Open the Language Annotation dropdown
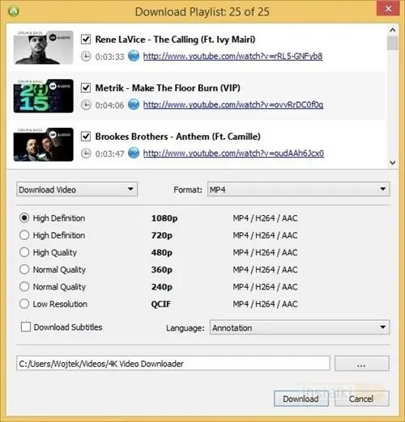The width and height of the screenshot is (405, 422). tap(300, 327)
